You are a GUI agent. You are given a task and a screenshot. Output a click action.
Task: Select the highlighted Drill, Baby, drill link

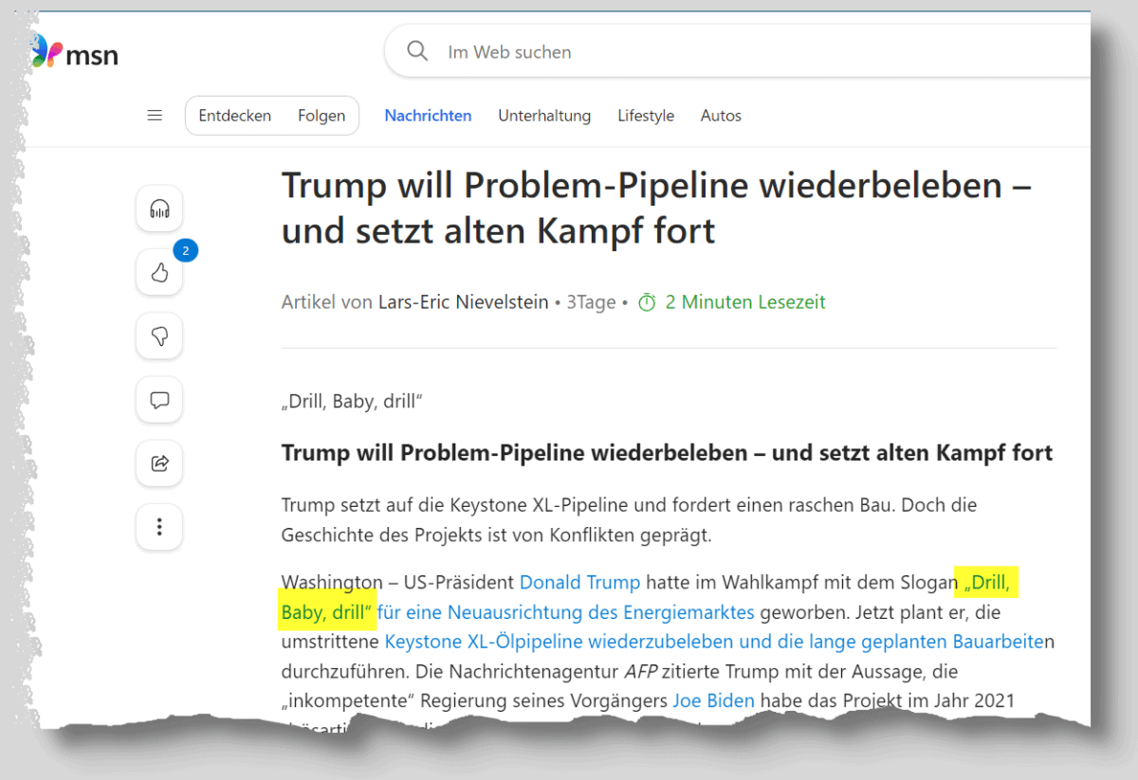(x=327, y=611)
